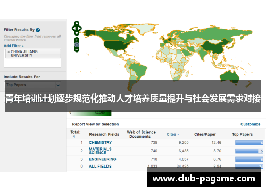Open MATERIALS SCIENCE research field

click(100, 151)
